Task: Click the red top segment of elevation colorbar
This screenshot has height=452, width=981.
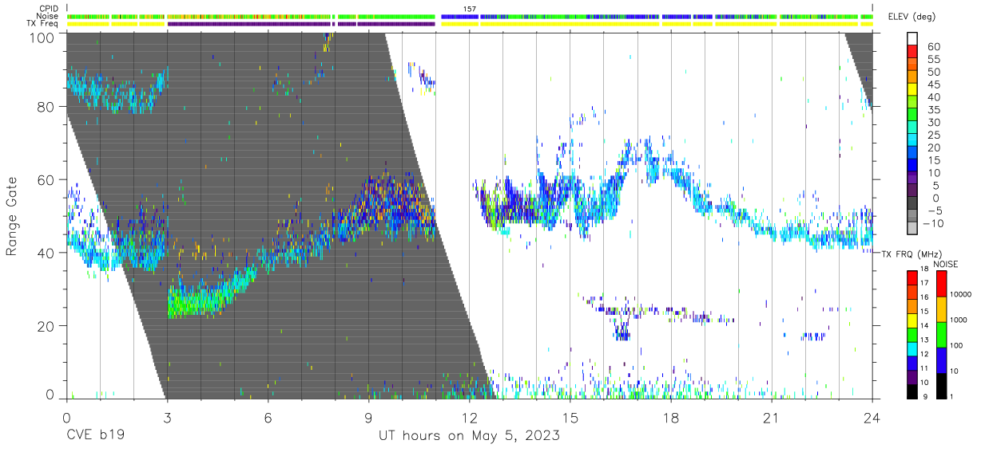Action: coord(912,50)
